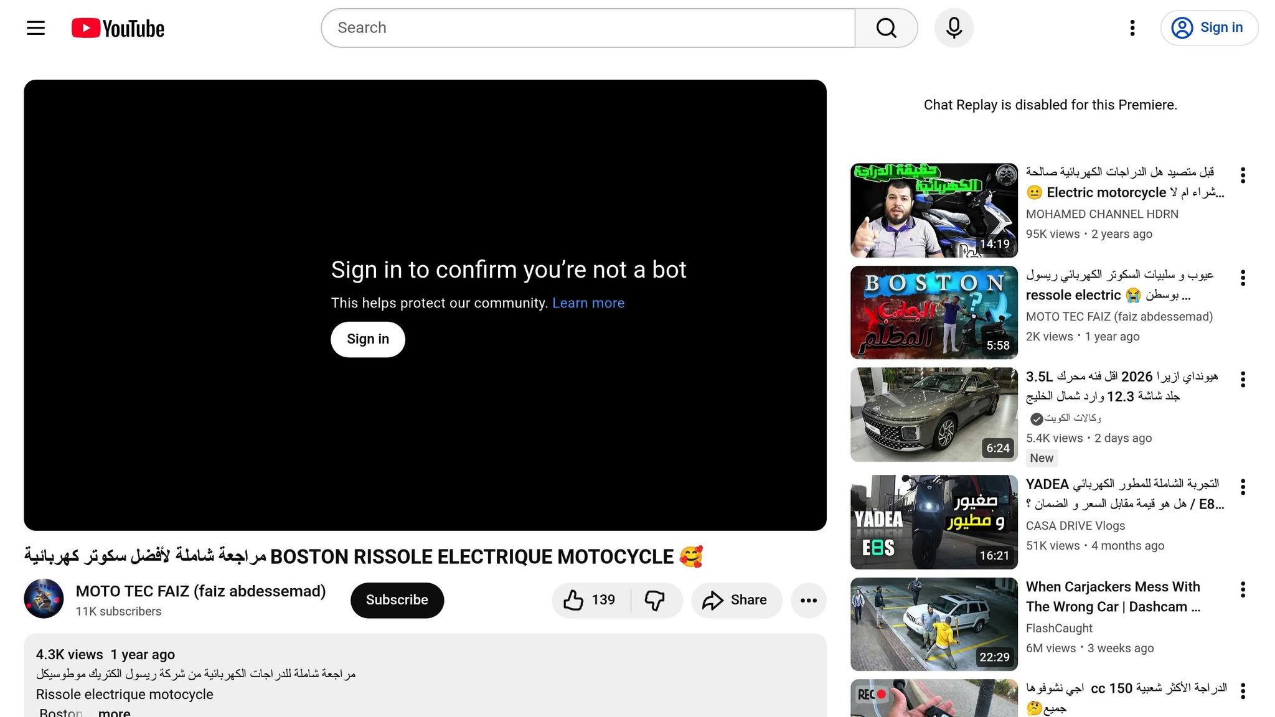The width and height of the screenshot is (1275, 717).
Task: Open options for Electric motorcycle video
Action: point(1243,175)
